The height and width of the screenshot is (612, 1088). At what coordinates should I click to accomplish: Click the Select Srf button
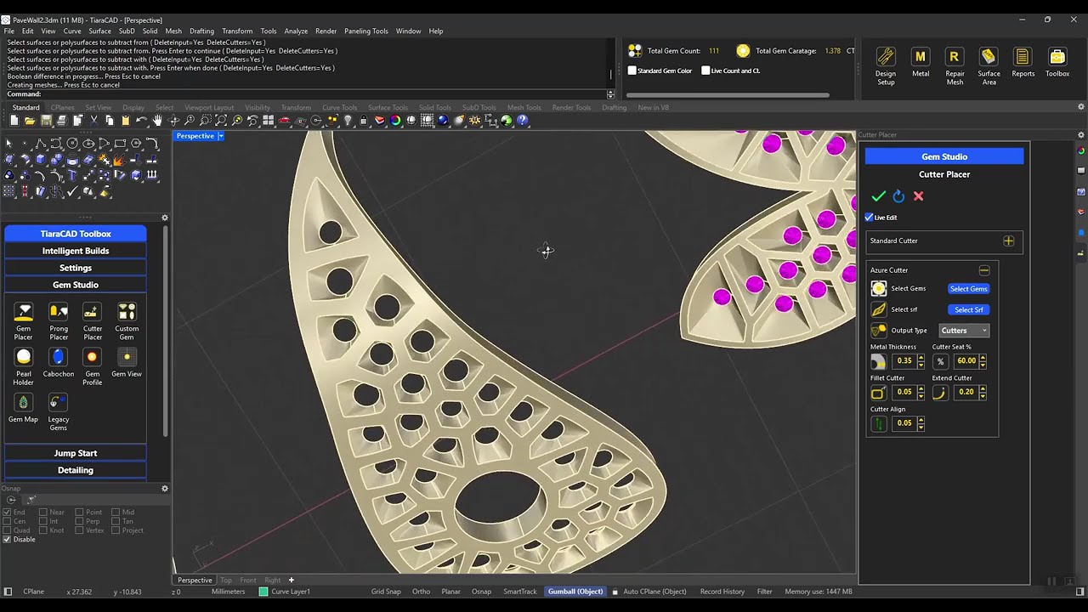click(x=968, y=309)
